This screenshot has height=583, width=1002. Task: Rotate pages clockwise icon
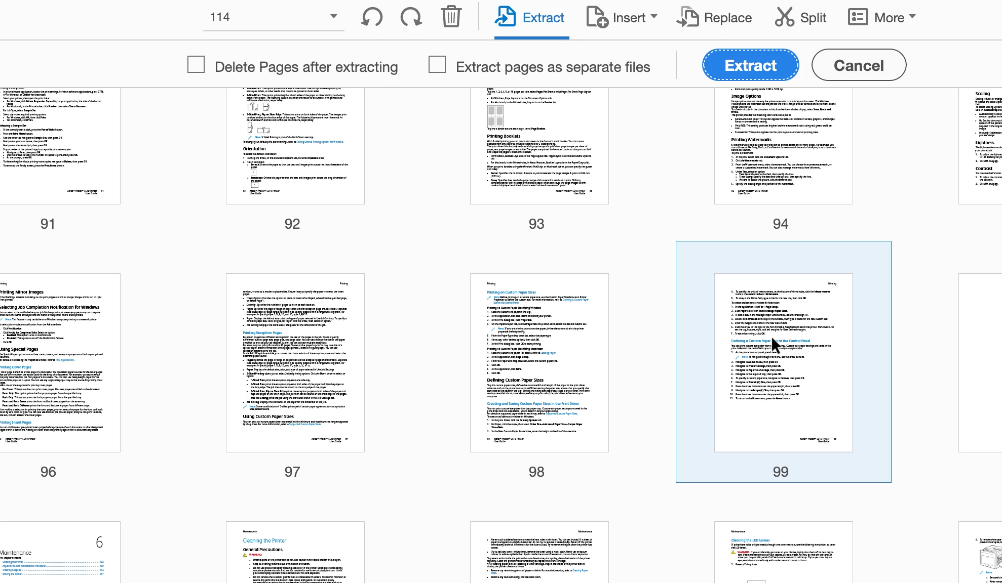pos(411,17)
